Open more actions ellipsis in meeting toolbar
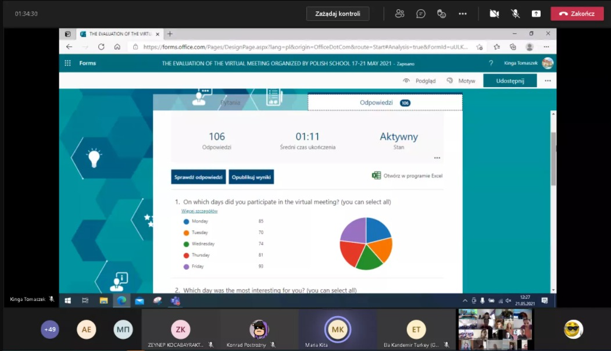 [462, 14]
